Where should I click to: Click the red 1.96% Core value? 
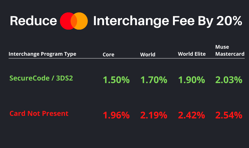(x=116, y=115)
